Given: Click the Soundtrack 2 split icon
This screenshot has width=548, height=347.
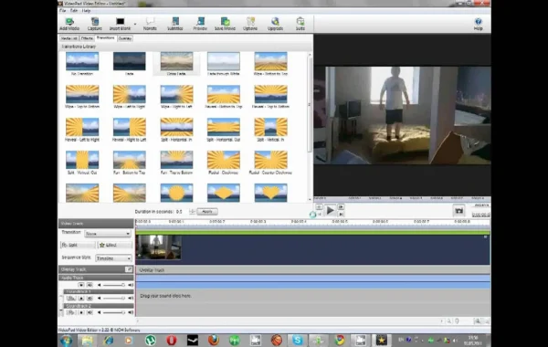Looking at the screenshot, I should click(71, 312).
